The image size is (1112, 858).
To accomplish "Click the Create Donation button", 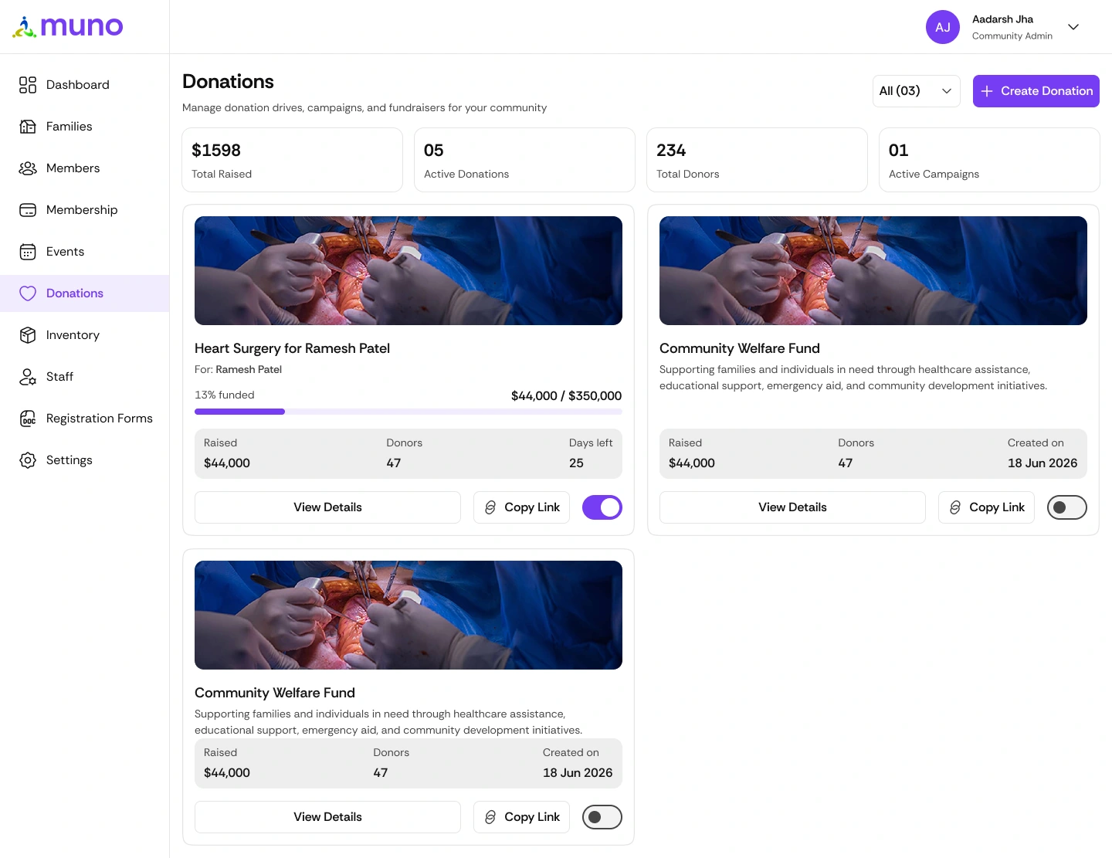I will (1036, 91).
